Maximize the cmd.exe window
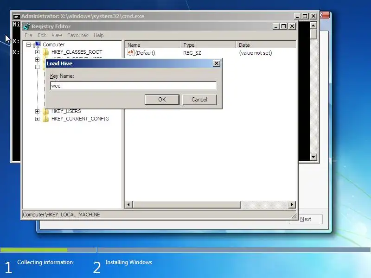The height and width of the screenshot is (278, 371). [305, 16]
